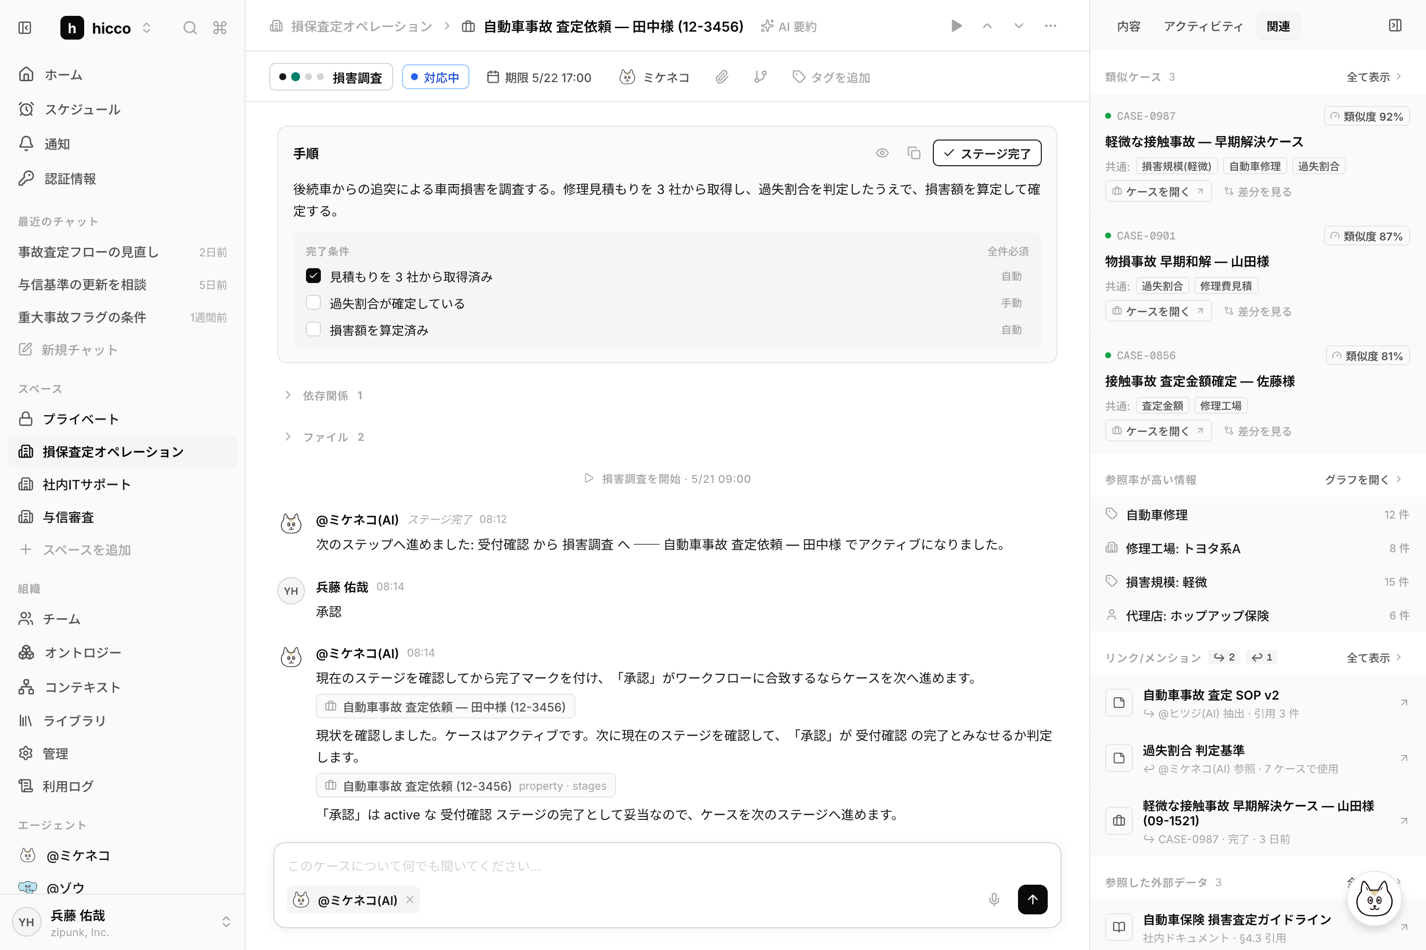
Task: Click the 自動車事故 査定依頼 — 田中様 (12-3456) reference chip
Action: (445, 707)
